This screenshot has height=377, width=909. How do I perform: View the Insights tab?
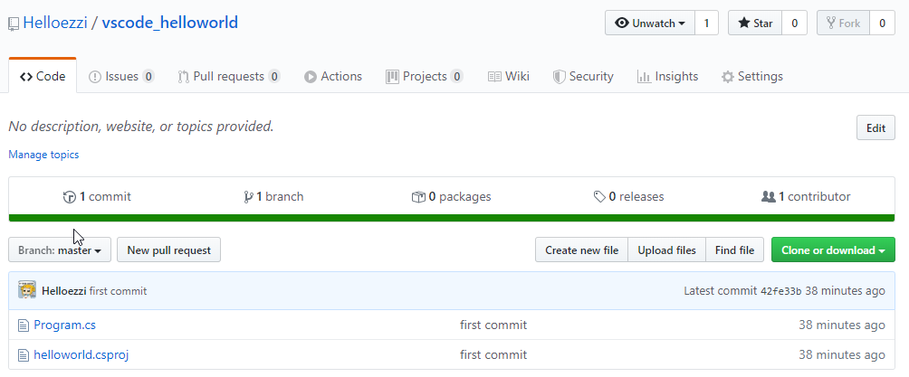tap(668, 77)
